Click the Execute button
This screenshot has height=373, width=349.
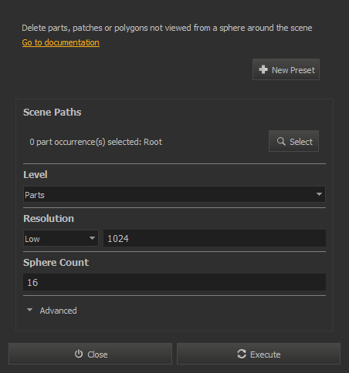(x=259, y=354)
